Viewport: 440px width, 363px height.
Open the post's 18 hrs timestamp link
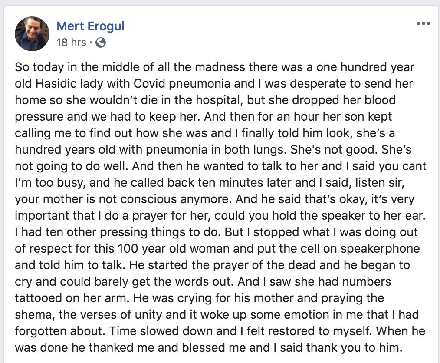point(72,43)
